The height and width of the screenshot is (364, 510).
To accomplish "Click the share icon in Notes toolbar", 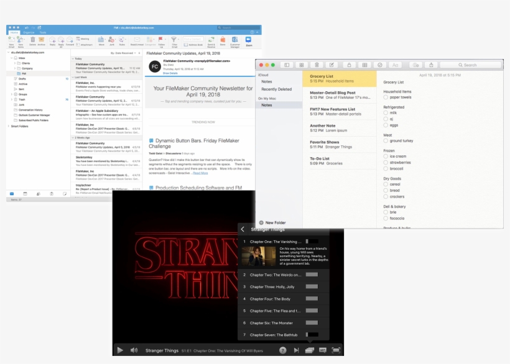I will [432, 65].
